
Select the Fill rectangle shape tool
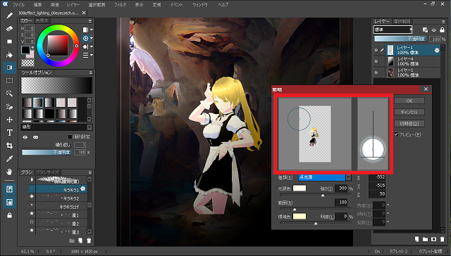click(9, 41)
